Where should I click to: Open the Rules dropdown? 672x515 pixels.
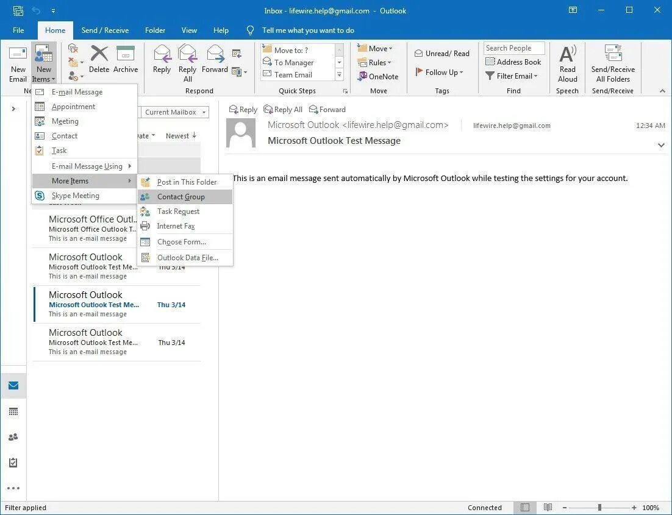click(374, 63)
